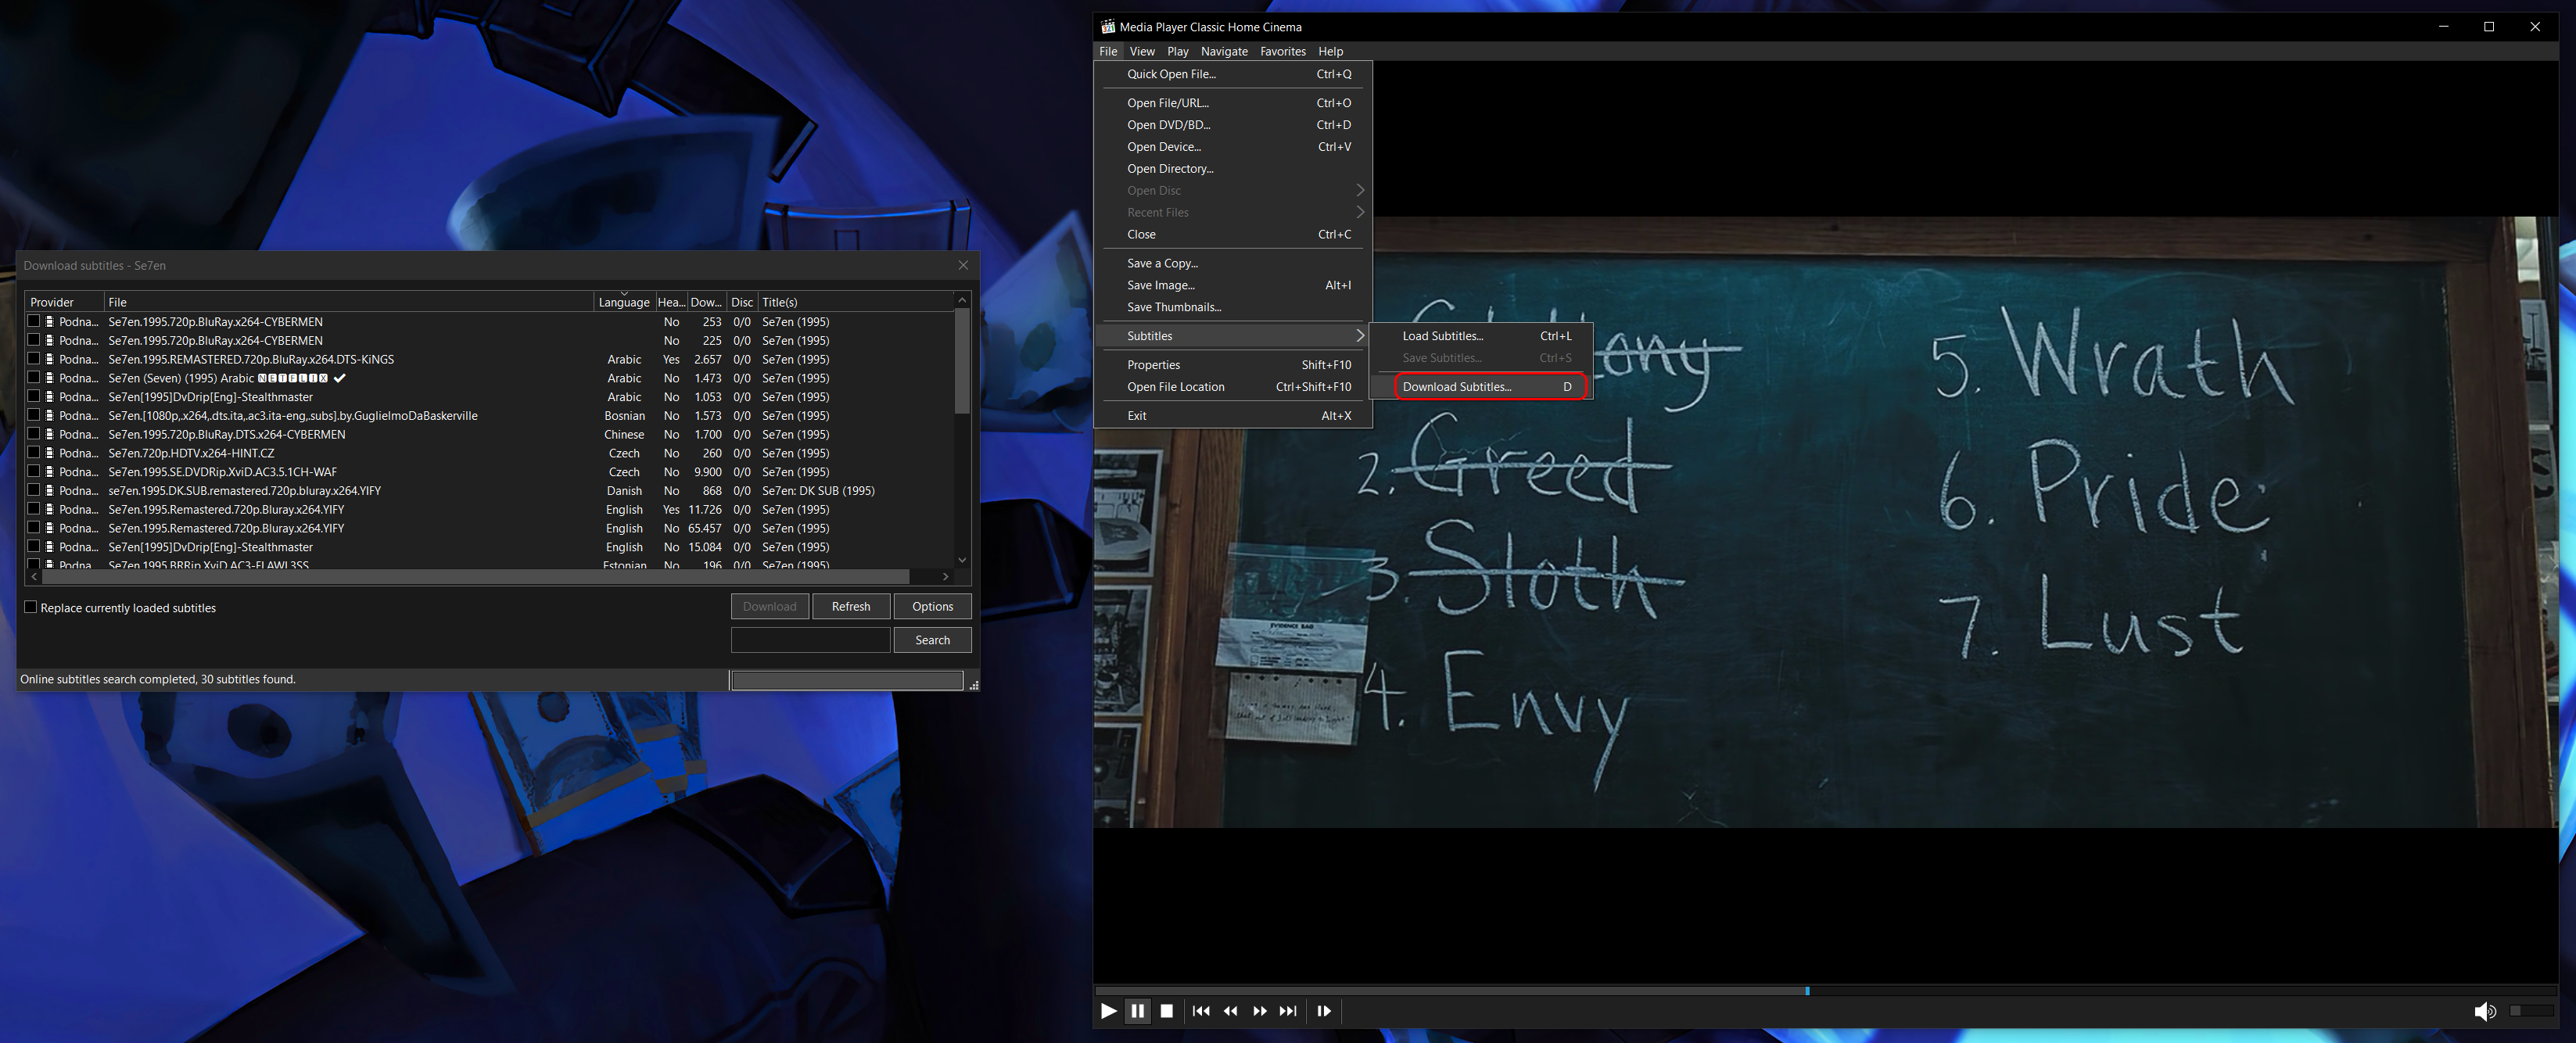
Task: Click subtitle list scroll-up arrow
Action: [962, 300]
